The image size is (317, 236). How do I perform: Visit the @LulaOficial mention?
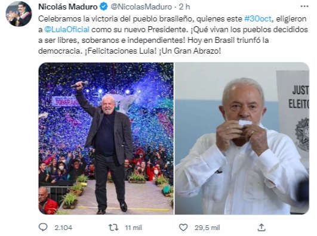click(67, 29)
